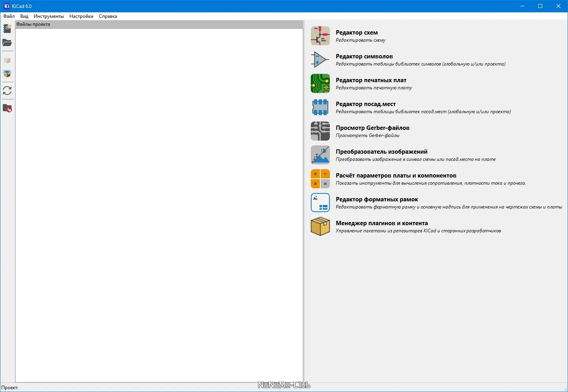Click the greyed-out archive project icon
This screenshot has height=392, width=568.
[7, 60]
